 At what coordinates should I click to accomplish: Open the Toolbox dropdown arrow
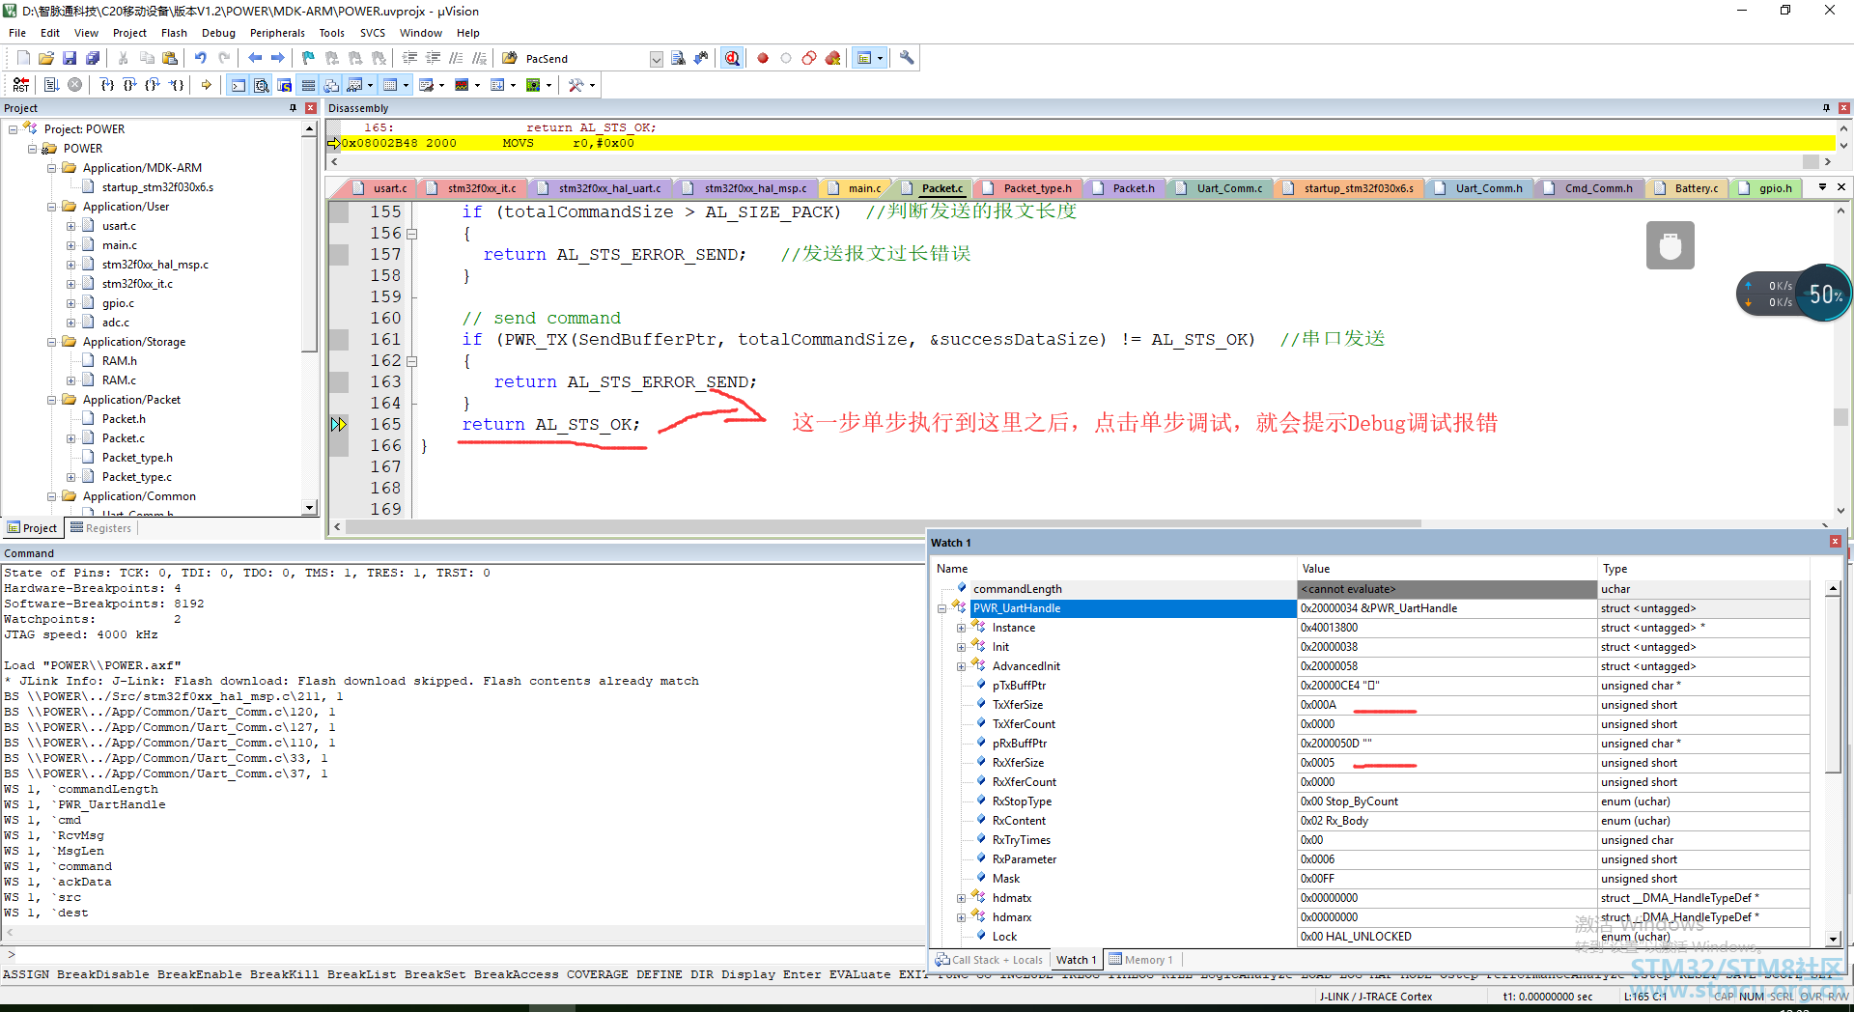pyautogui.click(x=592, y=85)
